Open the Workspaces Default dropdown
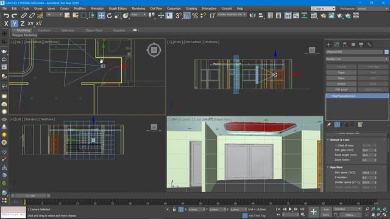 [372, 9]
